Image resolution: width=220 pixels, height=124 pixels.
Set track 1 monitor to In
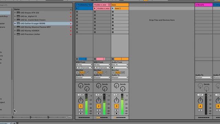pyautogui.click(x=77, y=73)
